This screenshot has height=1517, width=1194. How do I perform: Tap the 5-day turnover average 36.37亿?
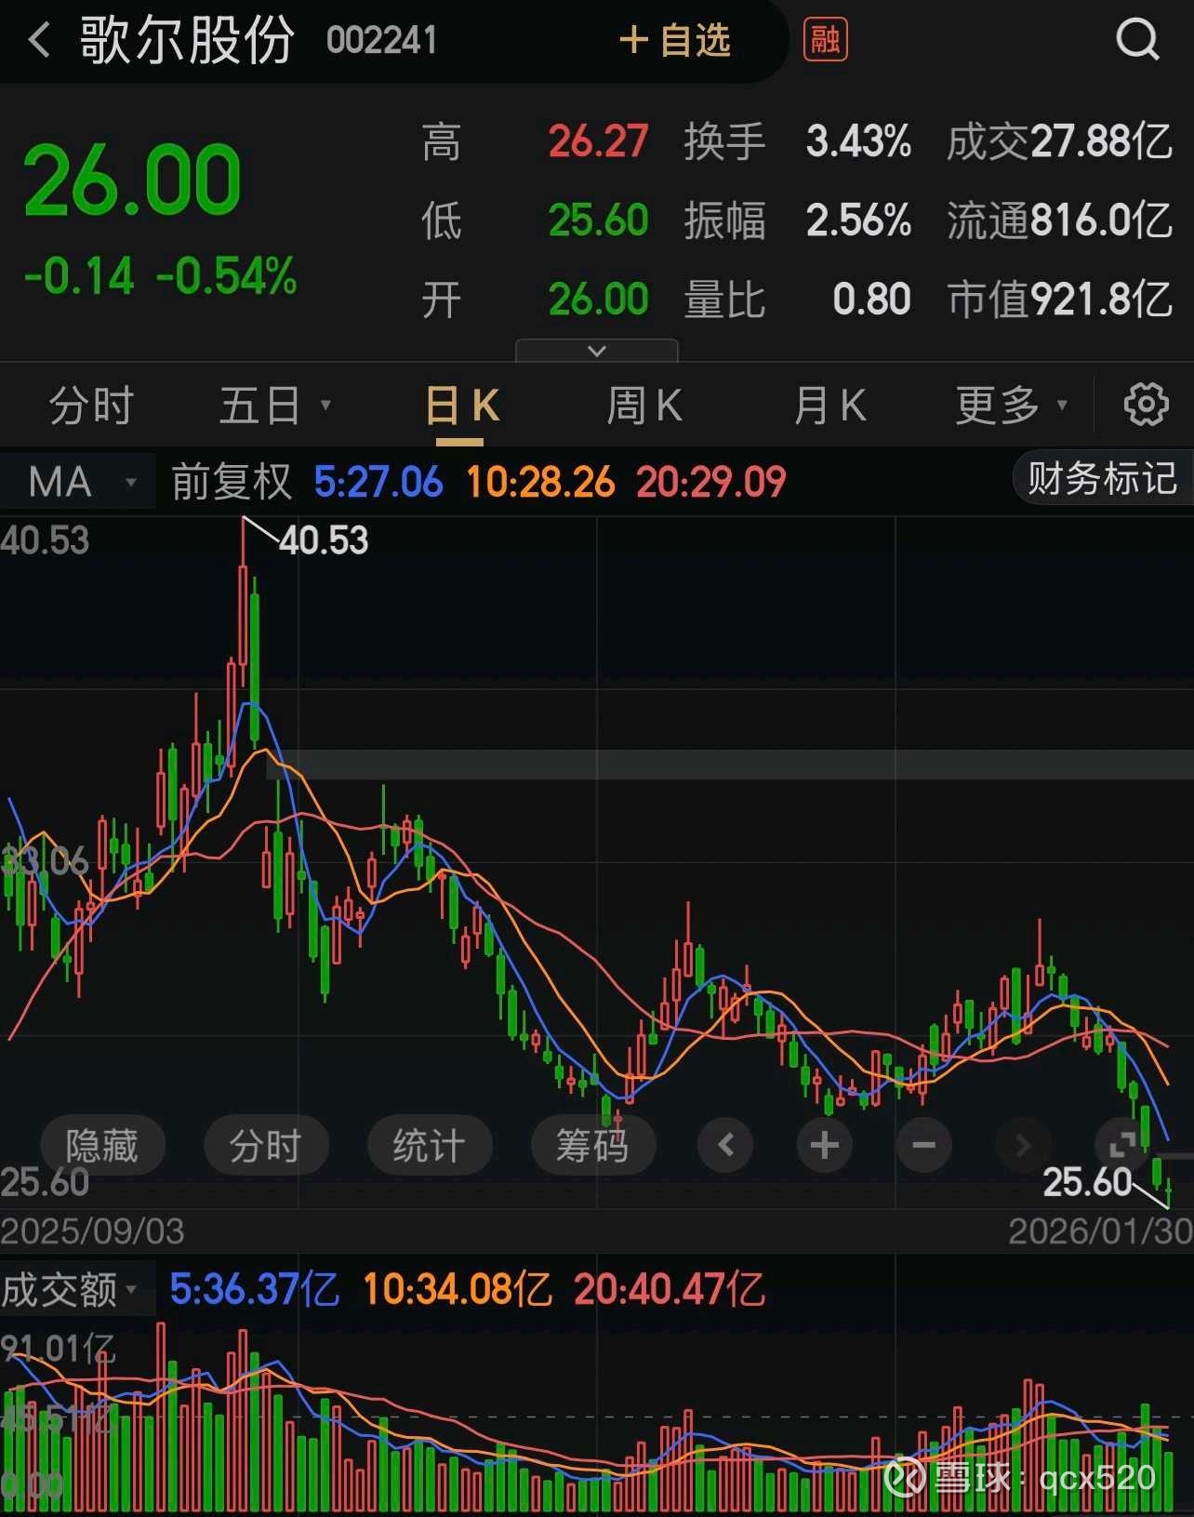point(255,1289)
